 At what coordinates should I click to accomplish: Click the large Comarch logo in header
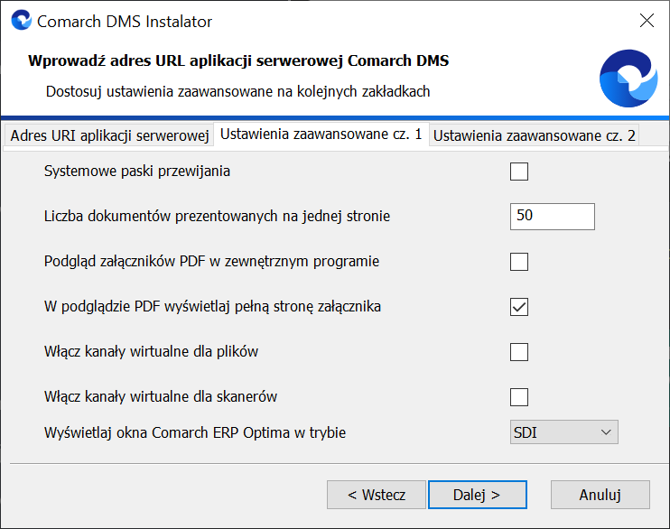(628, 79)
